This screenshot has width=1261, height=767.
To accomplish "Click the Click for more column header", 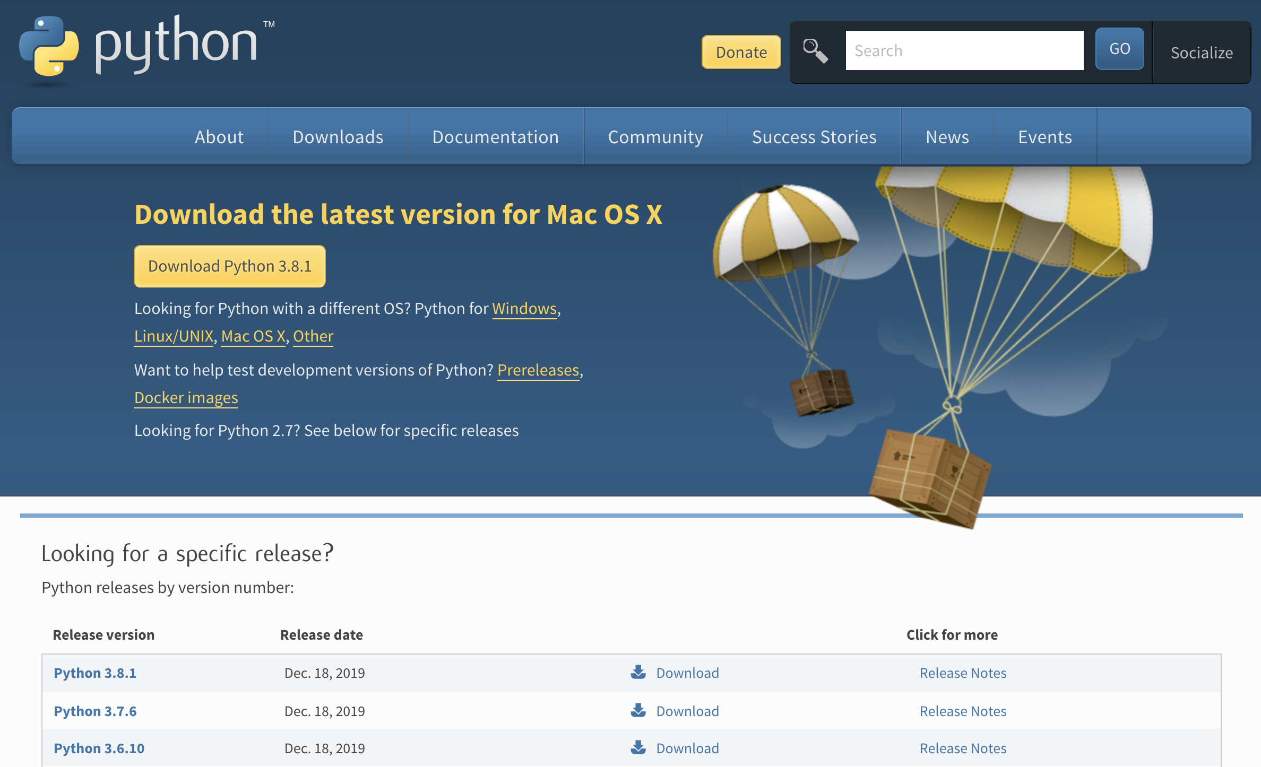I will click(x=952, y=635).
